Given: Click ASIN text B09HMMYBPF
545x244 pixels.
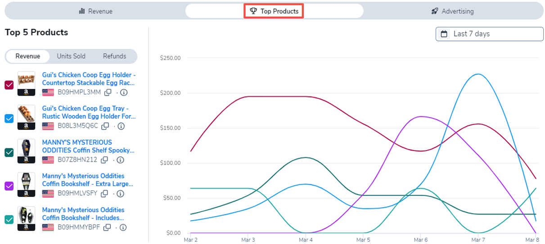Looking at the screenshot, I should (x=78, y=227).
